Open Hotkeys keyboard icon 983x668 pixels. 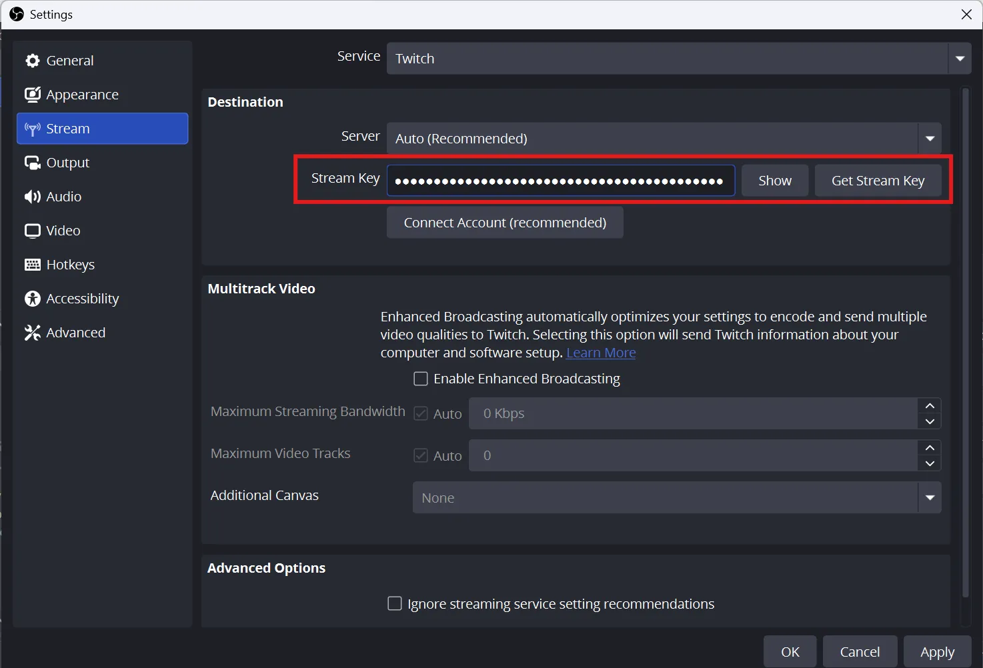(x=32, y=265)
